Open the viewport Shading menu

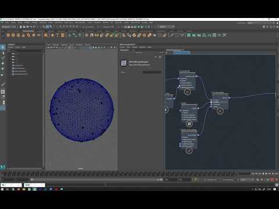click(56, 45)
